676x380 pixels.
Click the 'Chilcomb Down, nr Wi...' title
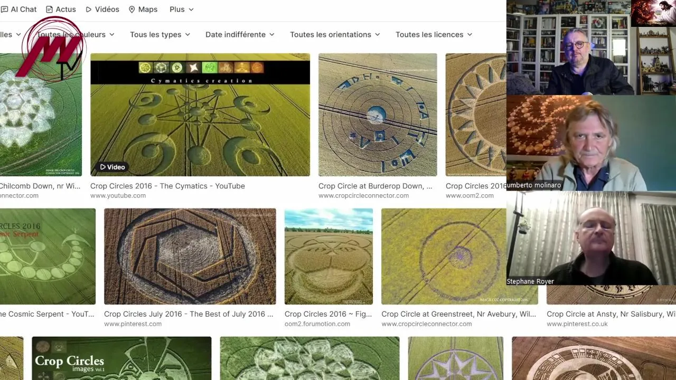40,186
